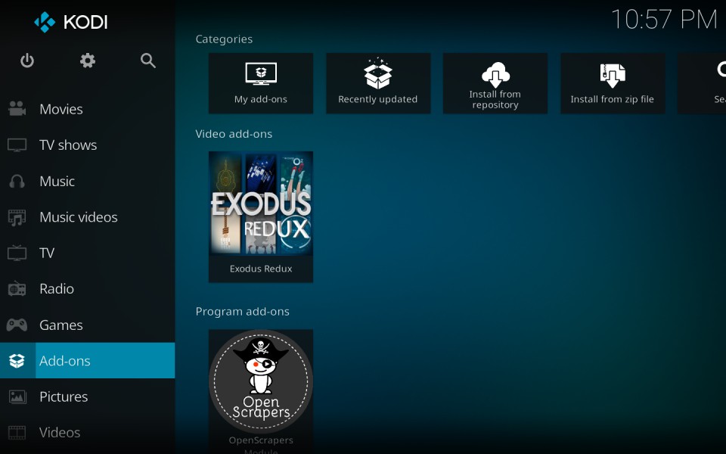
Task: Choose Install from zip file
Action: click(x=613, y=83)
